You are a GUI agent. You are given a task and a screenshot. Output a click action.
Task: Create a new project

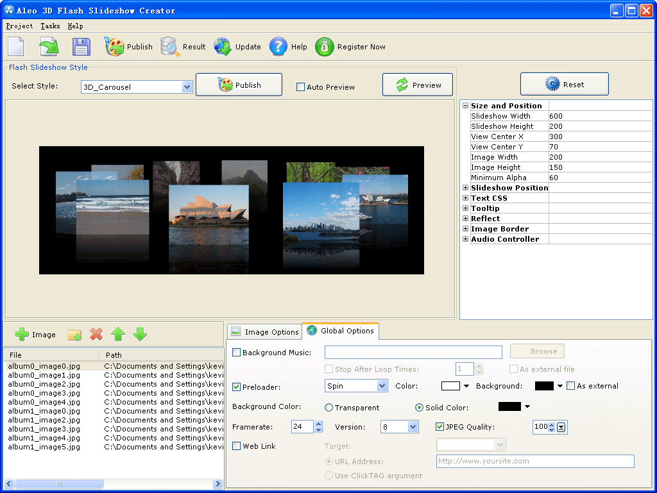(x=15, y=46)
